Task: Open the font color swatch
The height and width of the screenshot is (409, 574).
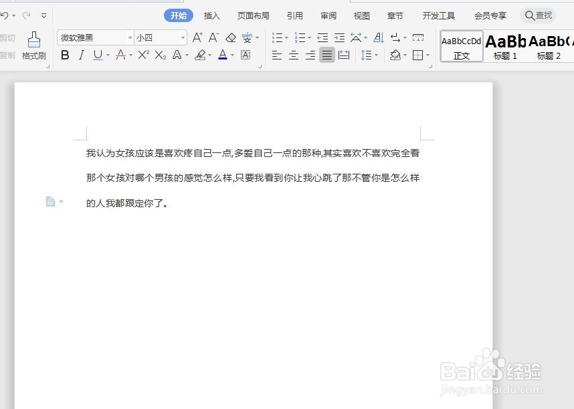Action: pyautogui.click(x=223, y=55)
